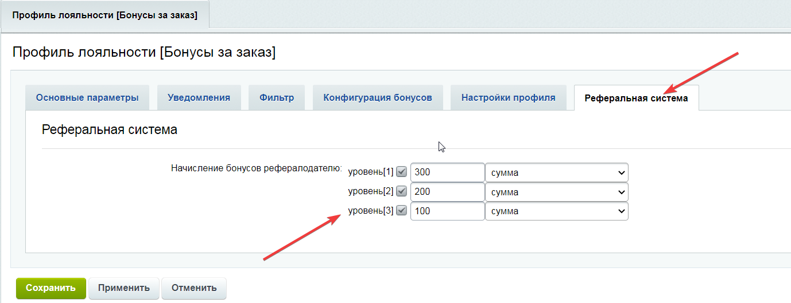The image size is (791, 303).
Task: Click the Отменить button
Action: (x=194, y=288)
